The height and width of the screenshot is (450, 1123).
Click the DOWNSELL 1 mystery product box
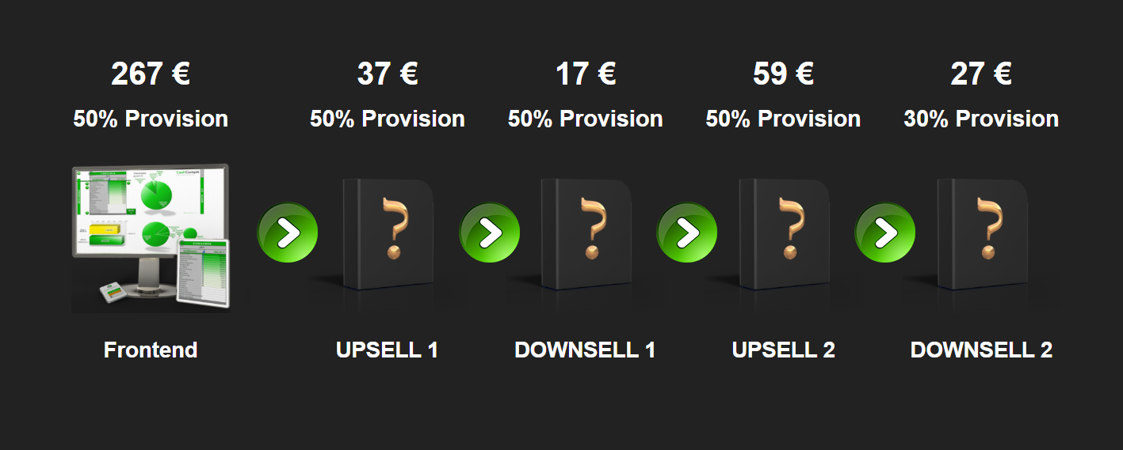586,233
